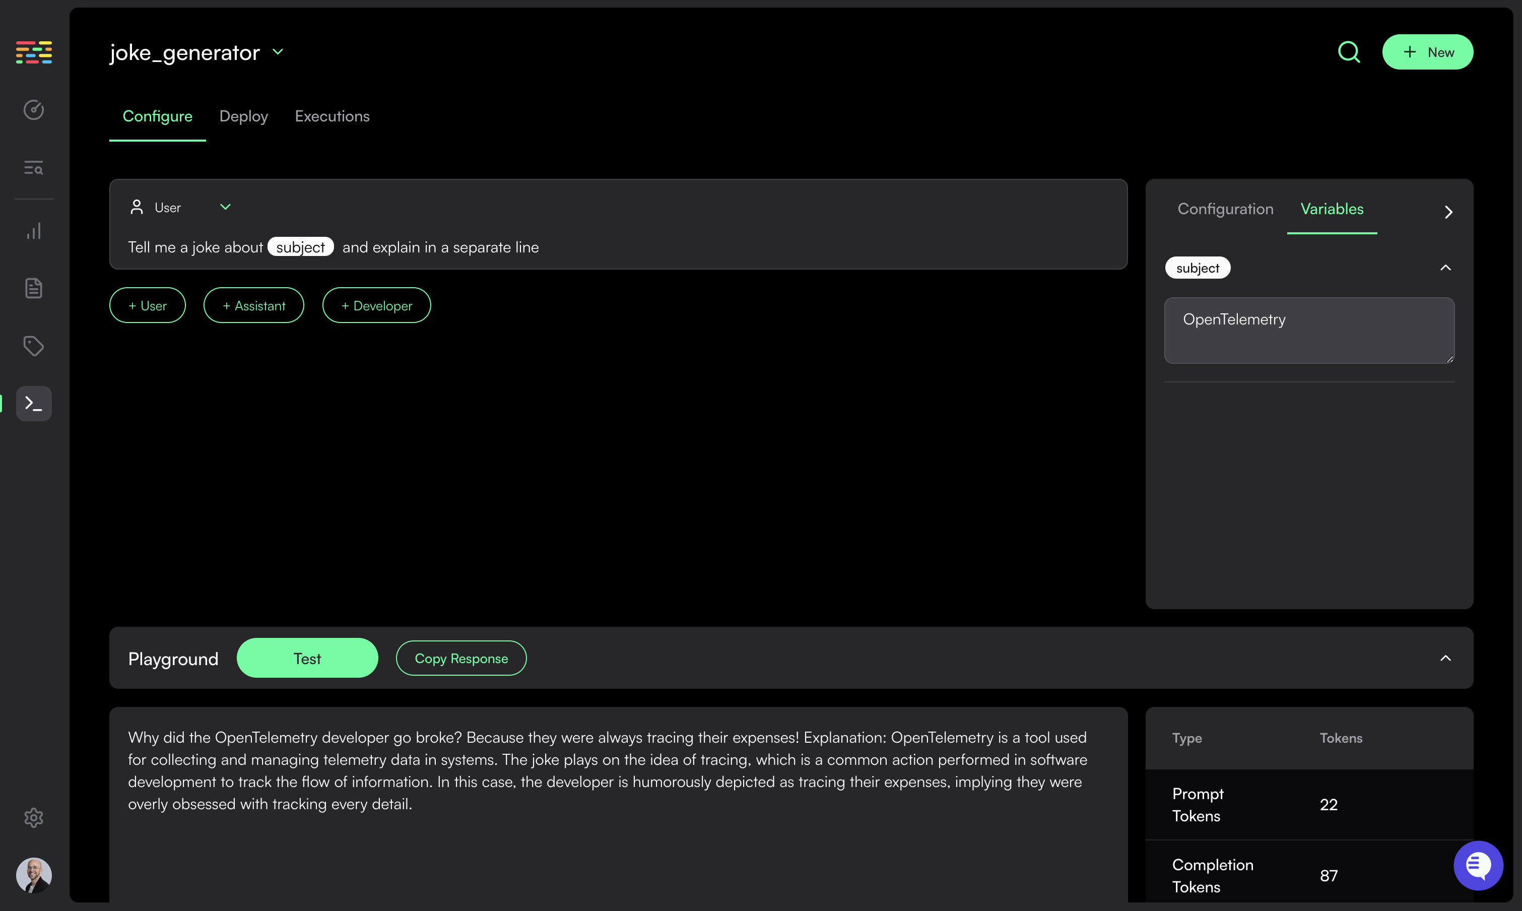Open the traces search list icon
Image resolution: width=1522 pixels, height=911 pixels.
click(34, 168)
